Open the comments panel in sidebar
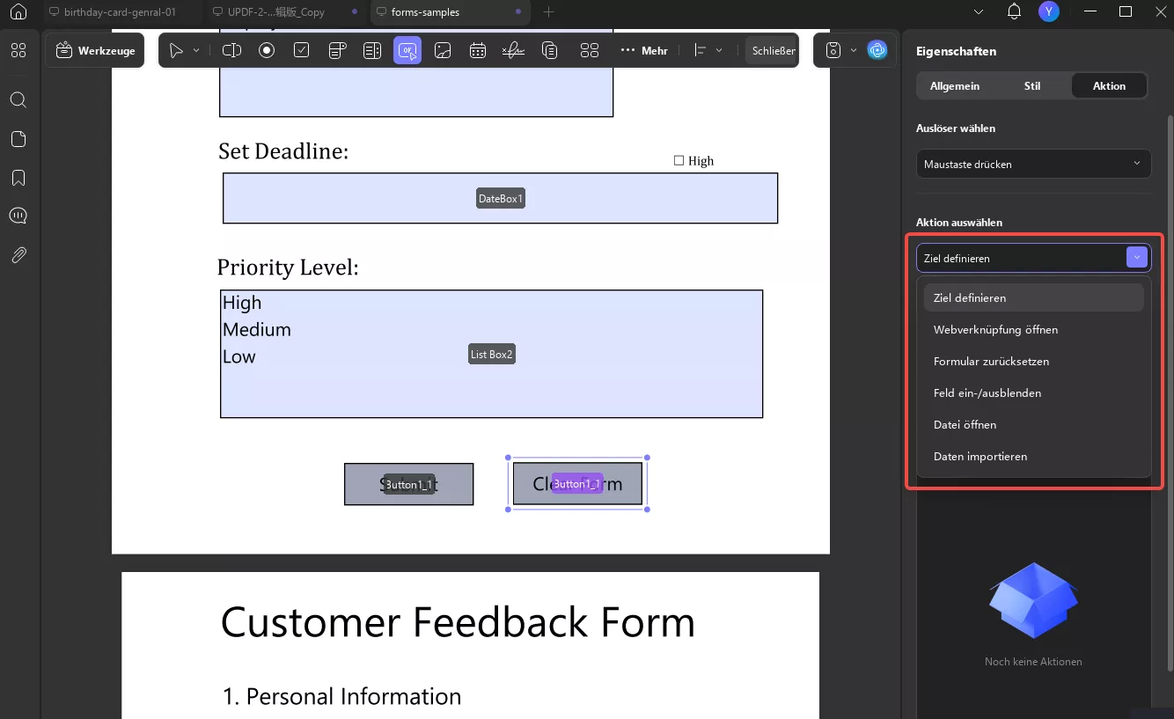This screenshot has height=719, width=1174. [18, 216]
